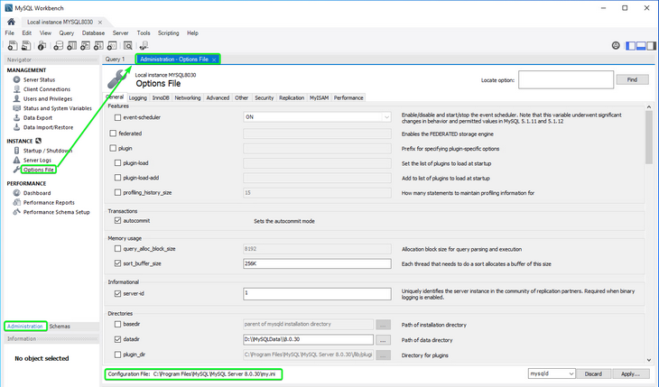This screenshot has width=659, height=387.
Task: Enable the query_alloc_block_size checkbox
Action: (117, 249)
